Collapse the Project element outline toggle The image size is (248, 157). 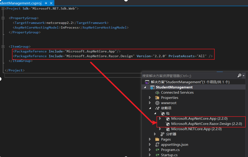pyautogui.click(x=3, y=9)
